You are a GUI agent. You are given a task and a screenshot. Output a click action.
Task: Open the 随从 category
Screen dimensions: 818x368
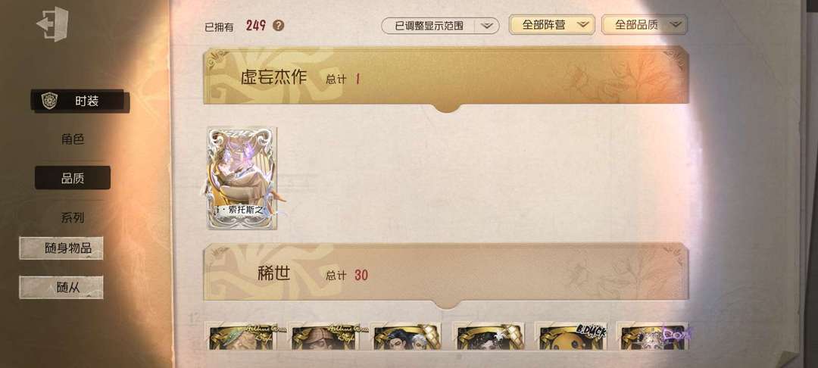pyautogui.click(x=61, y=287)
